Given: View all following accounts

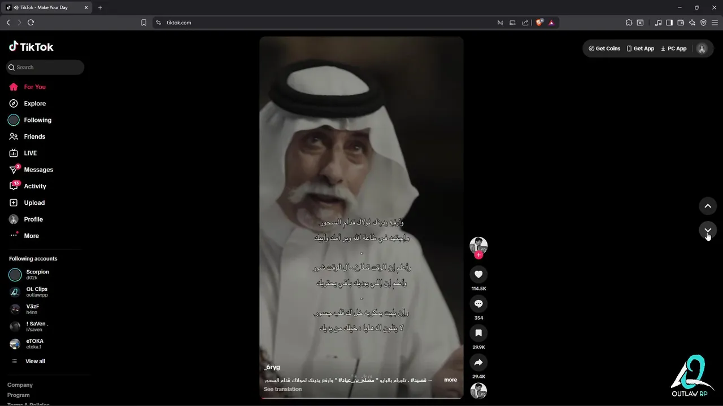Looking at the screenshot, I should (x=35, y=361).
